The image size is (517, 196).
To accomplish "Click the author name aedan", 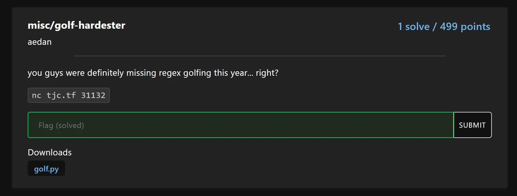I will (x=40, y=42).
